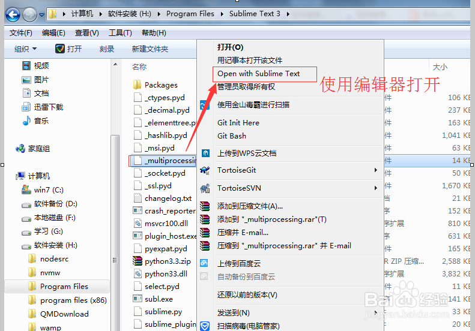Expand TortoiseSVN submenu arrow
The width and height of the screenshot is (475, 331).
tap(376, 188)
